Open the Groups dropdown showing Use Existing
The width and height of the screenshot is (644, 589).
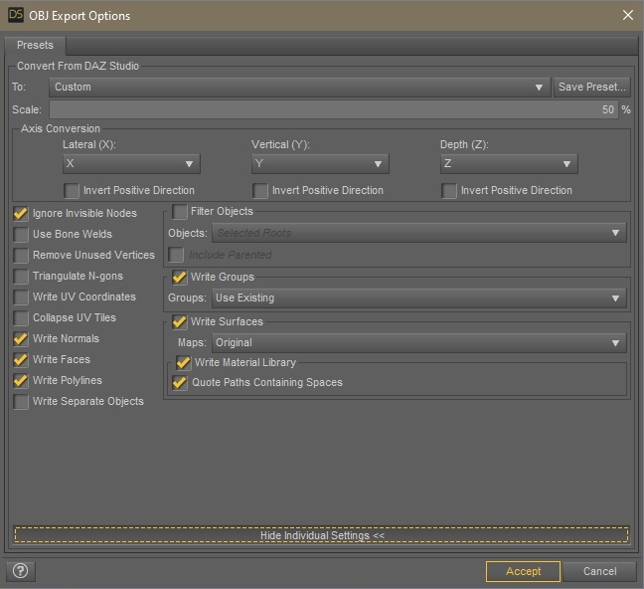(419, 298)
